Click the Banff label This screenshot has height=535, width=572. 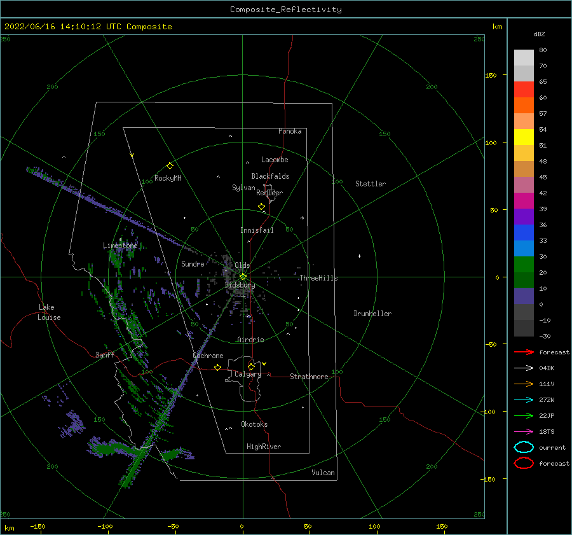105,354
